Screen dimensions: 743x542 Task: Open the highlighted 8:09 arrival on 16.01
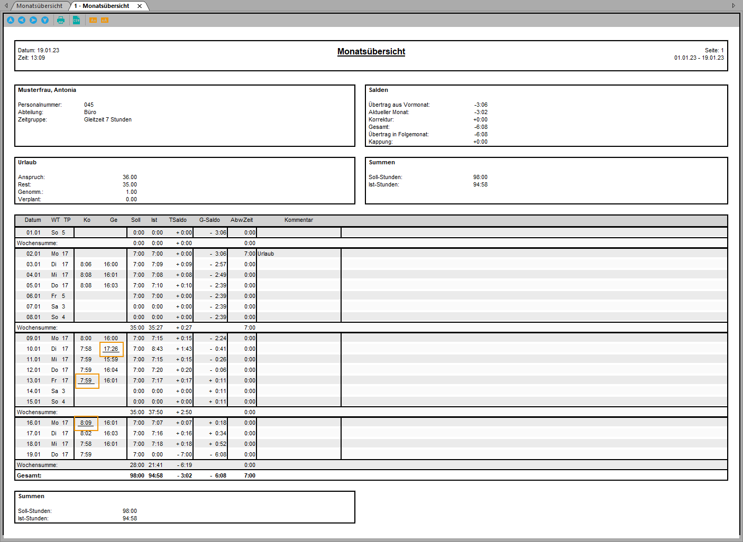pyautogui.click(x=86, y=423)
